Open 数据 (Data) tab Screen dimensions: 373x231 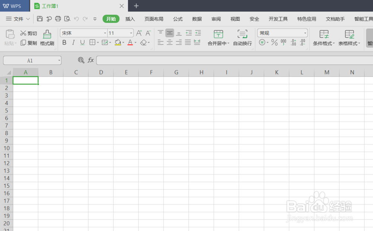pos(197,19)
